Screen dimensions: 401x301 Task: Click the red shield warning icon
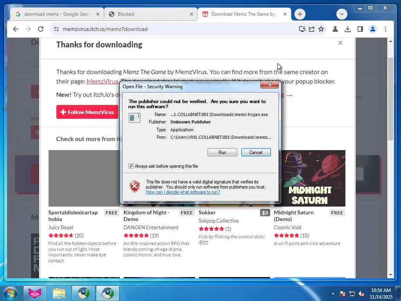tap(135, 186)
